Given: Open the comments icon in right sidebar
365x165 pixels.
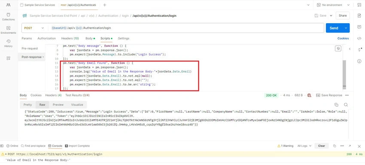Looking at the screenshot, I should (359, 27).
